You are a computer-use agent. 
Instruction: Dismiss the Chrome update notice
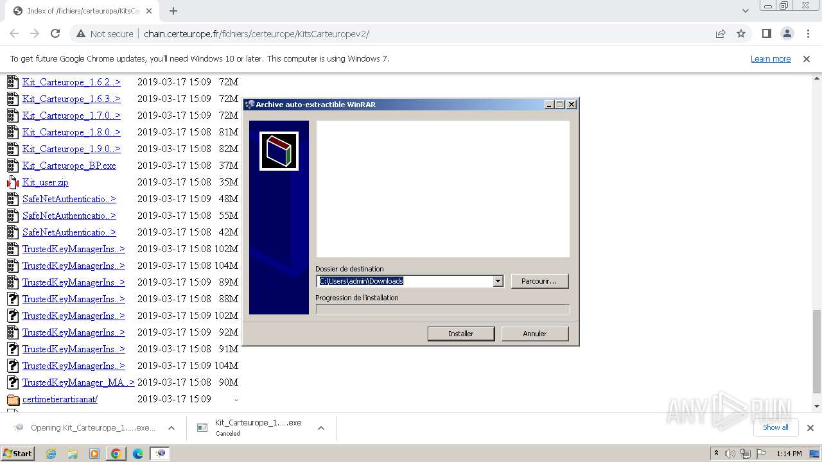tap(807, 59)
